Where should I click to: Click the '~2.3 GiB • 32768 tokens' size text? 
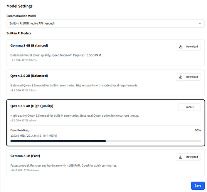(x=24, y=60)
